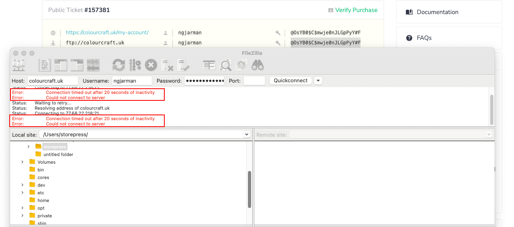
Task: Toggle processing of the transfer queue
Action: tap(135, 65)
